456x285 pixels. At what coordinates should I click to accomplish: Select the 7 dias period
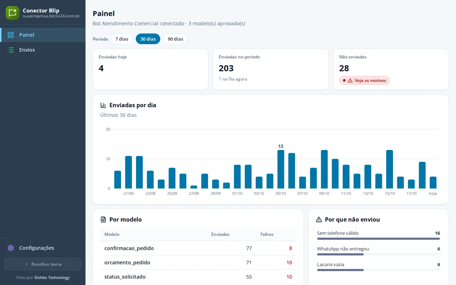coord(122,39)
